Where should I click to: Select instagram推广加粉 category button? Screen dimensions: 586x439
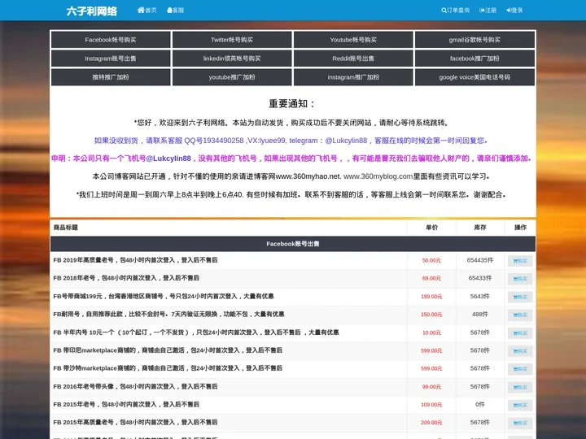click(353, 77)
